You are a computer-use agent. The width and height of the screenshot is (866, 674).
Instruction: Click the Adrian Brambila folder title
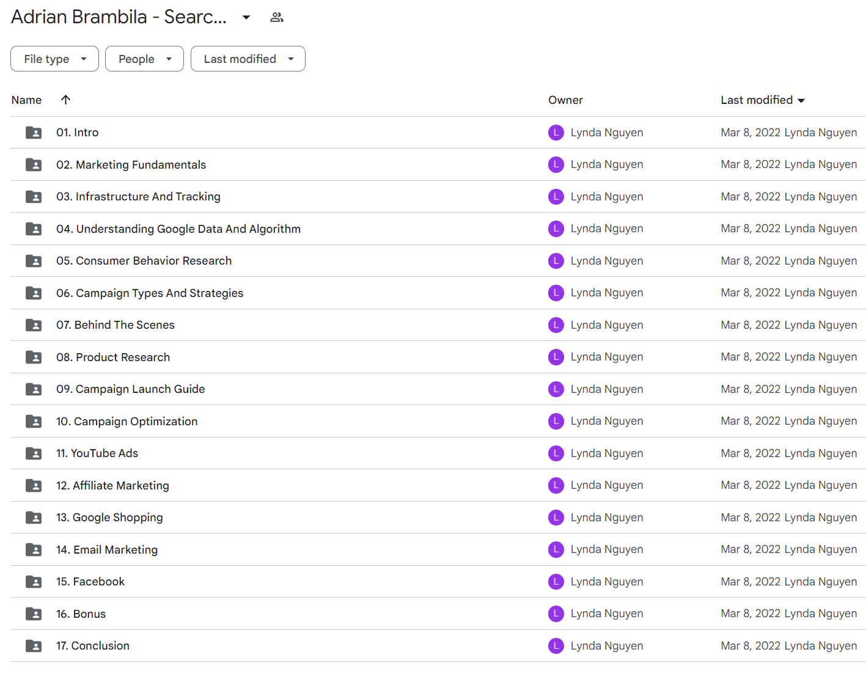click(119, 17)
